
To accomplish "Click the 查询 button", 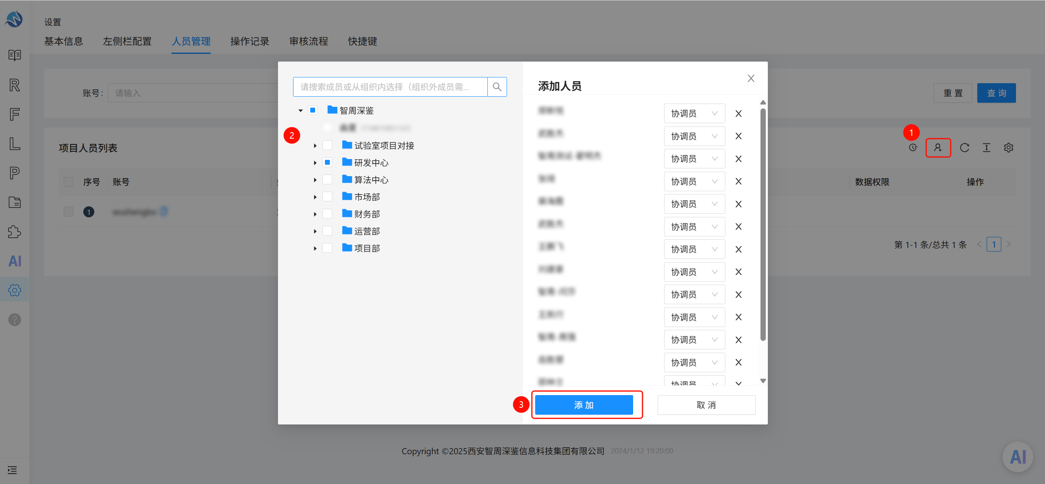I will tap(996, 93).
